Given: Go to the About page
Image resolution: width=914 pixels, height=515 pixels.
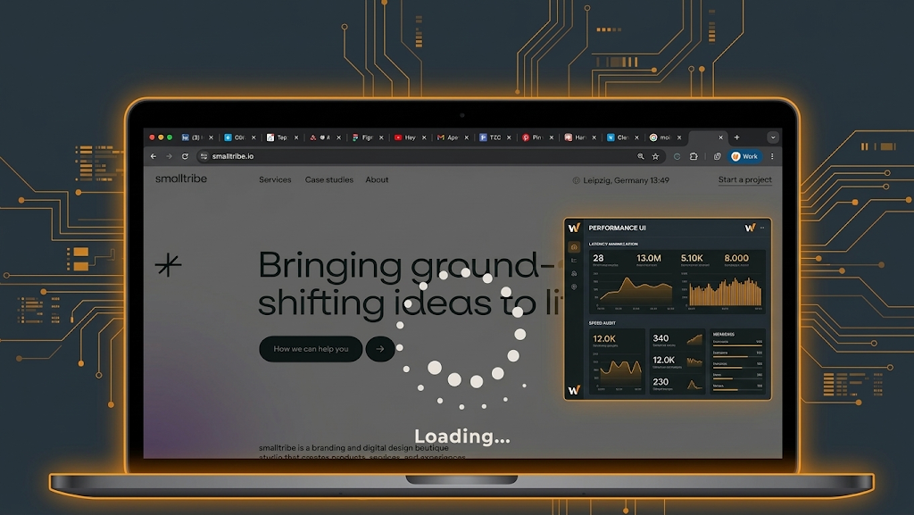Looking at the screenshot, I should click(x=378, y=179).
